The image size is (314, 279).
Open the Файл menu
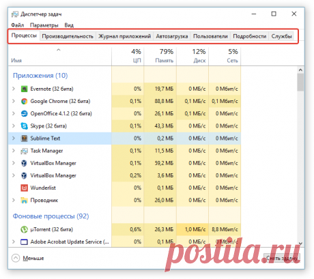click(18, 25)
